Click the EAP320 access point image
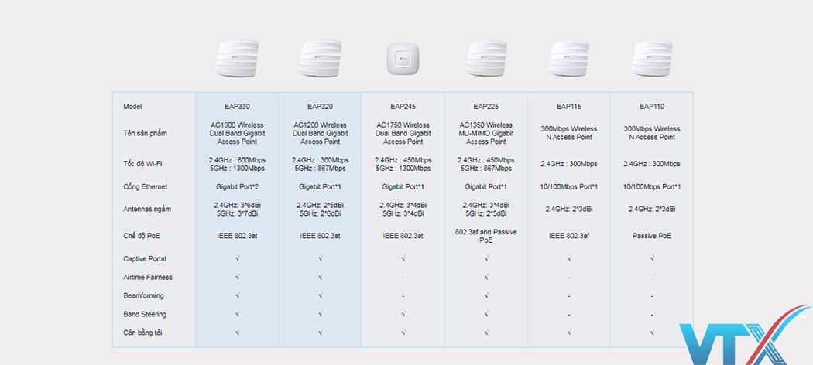 click(x=320, y=60)
